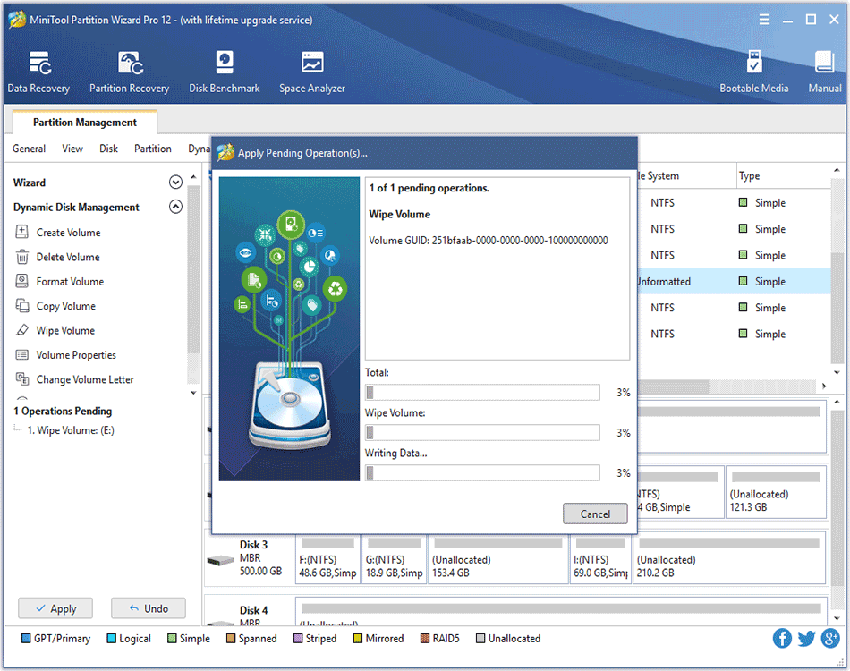Select the Unformatted Simple volume row
The image size is (850, 671).
click(734, 281)
